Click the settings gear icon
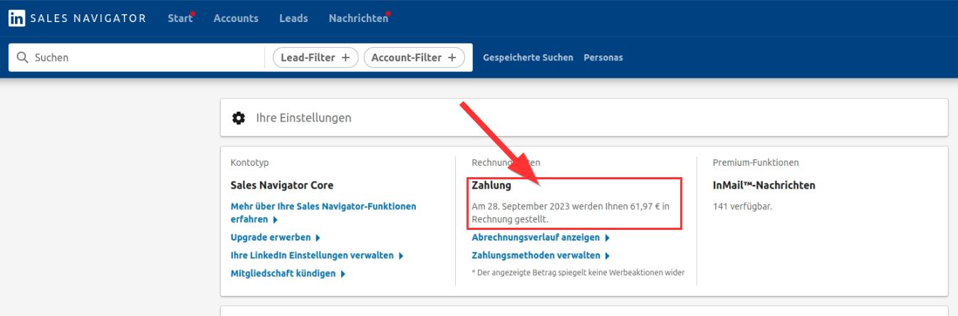This screenshot has width=958, height=316. [239, 117]
